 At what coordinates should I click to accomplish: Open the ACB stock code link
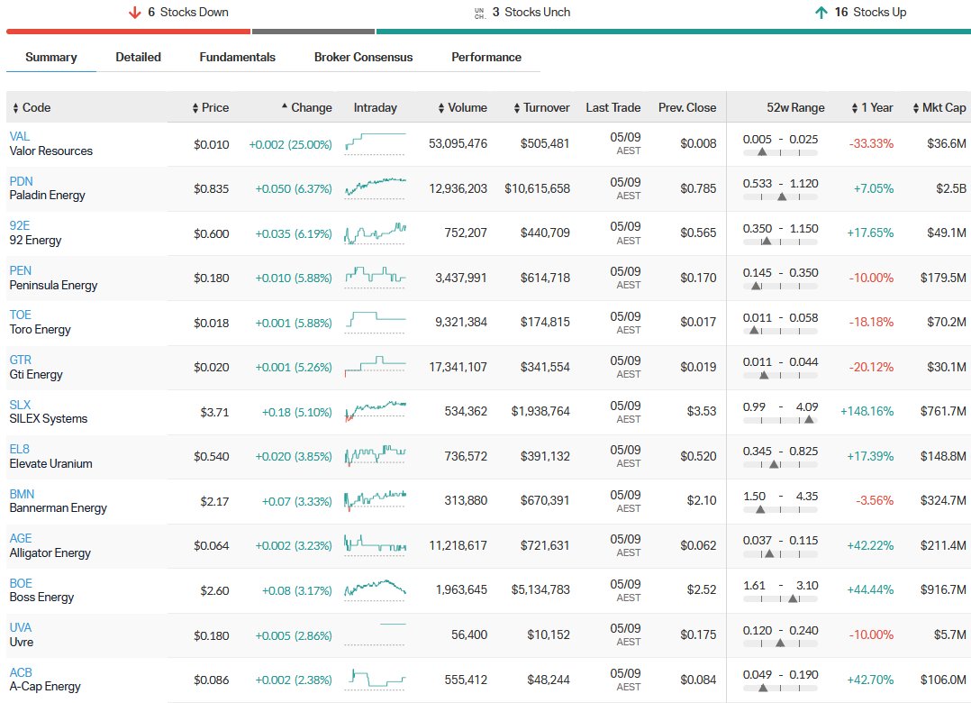point(21,672)
